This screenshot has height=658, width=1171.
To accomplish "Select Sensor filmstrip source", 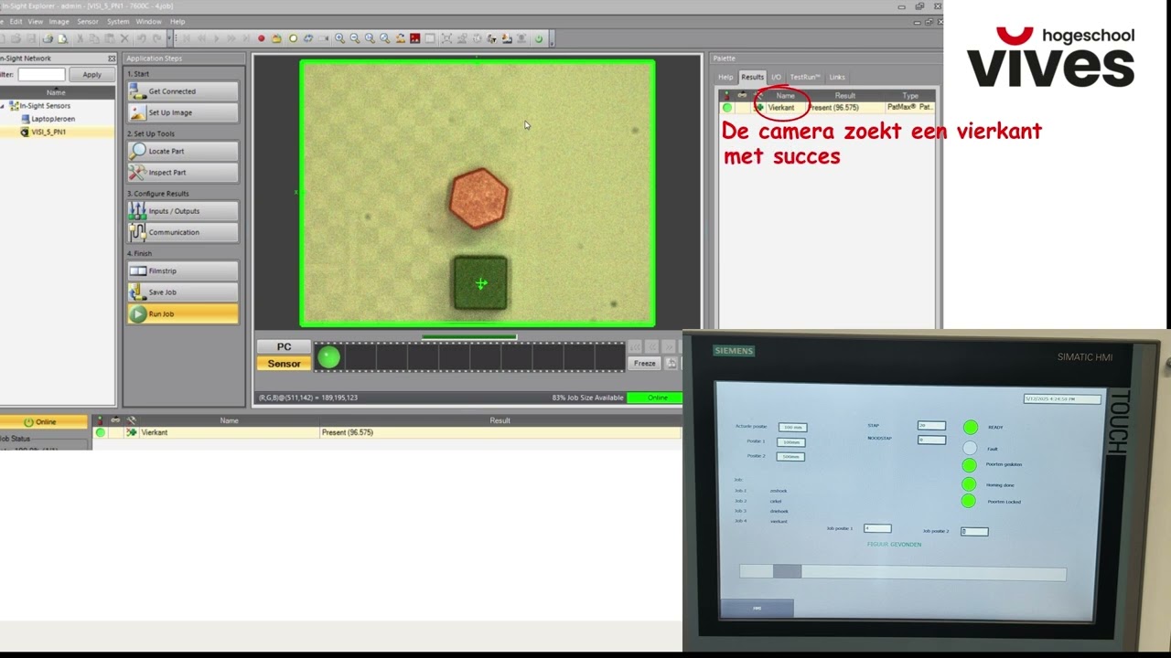I will [x=284, y=364].
